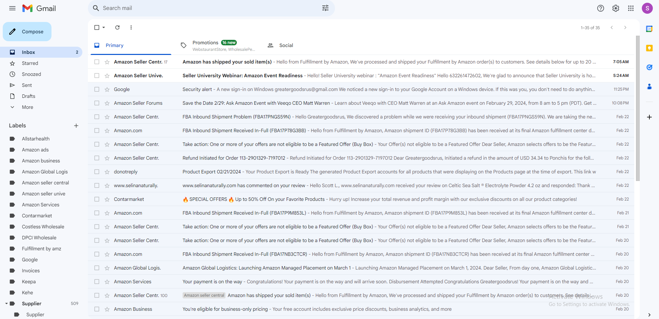This screenshot has width=659, height=319.
Task: Check the Amazon Seller Forums email
Action: [x=97, y=103]
